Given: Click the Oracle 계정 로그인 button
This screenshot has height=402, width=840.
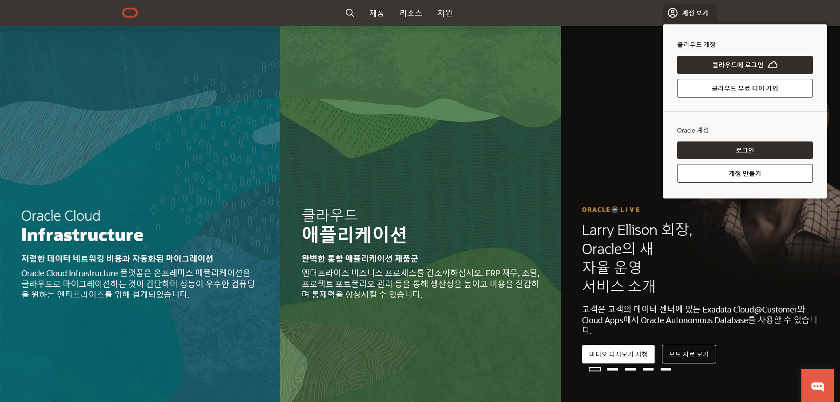Looking at the screenshot, I should point(745,150).
